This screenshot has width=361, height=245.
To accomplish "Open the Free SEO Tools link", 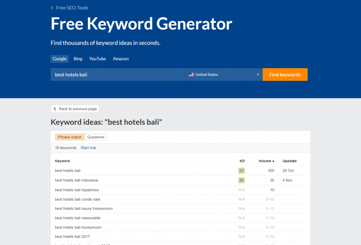I will point(72,8).
